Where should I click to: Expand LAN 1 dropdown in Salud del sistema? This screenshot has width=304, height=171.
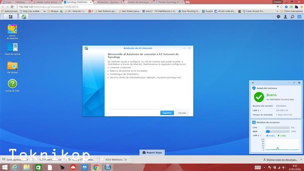[257, 110]
